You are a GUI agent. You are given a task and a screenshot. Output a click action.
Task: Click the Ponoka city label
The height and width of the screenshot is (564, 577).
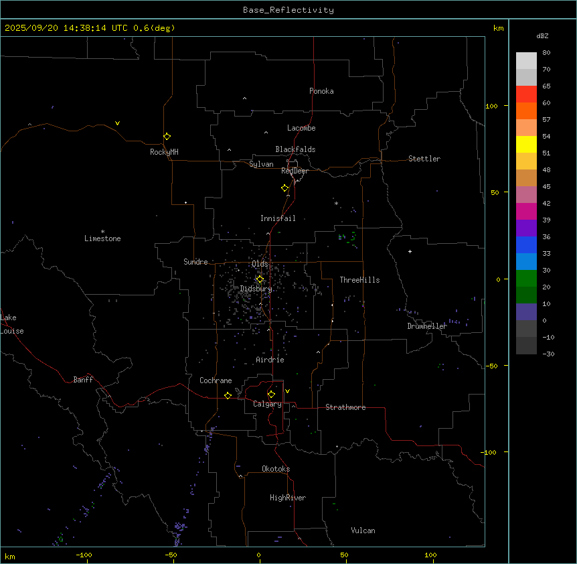(321, 91)
